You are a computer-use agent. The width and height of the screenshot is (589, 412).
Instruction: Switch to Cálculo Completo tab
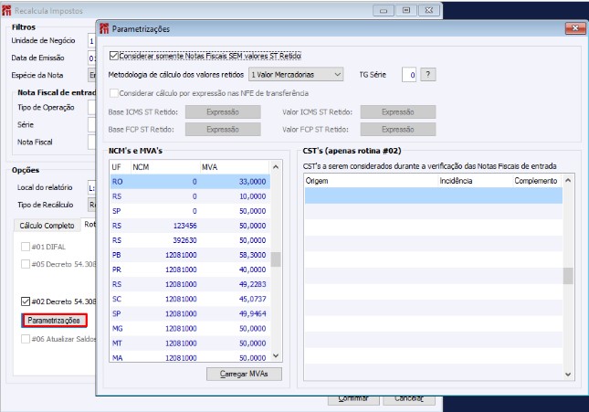coord(47,226)
